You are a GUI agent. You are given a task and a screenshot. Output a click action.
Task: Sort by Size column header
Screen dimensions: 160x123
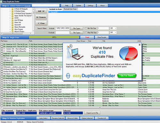(95, 41)
